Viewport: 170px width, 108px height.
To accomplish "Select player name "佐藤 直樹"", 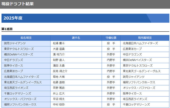I will (59, 82).
